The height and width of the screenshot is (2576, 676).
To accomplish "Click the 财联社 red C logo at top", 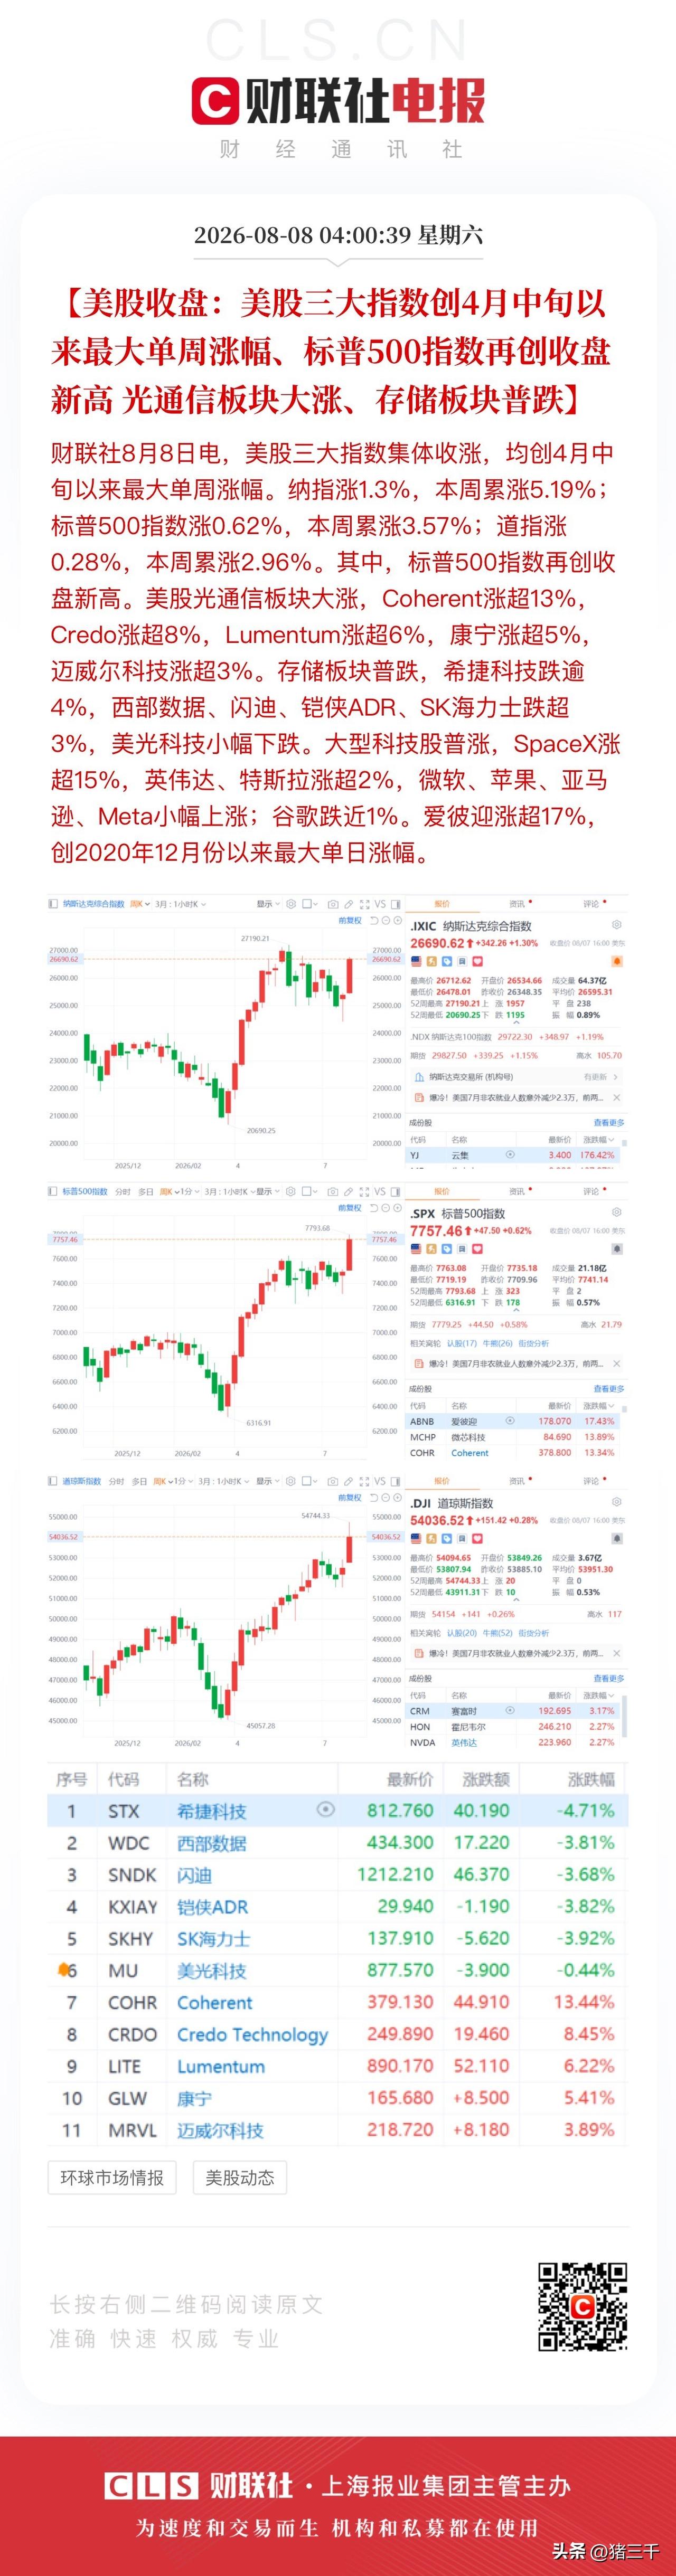I will click(x=216, y=101).
